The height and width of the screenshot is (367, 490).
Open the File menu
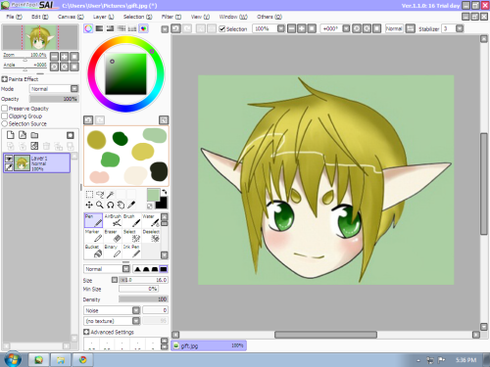coord(14,17)
